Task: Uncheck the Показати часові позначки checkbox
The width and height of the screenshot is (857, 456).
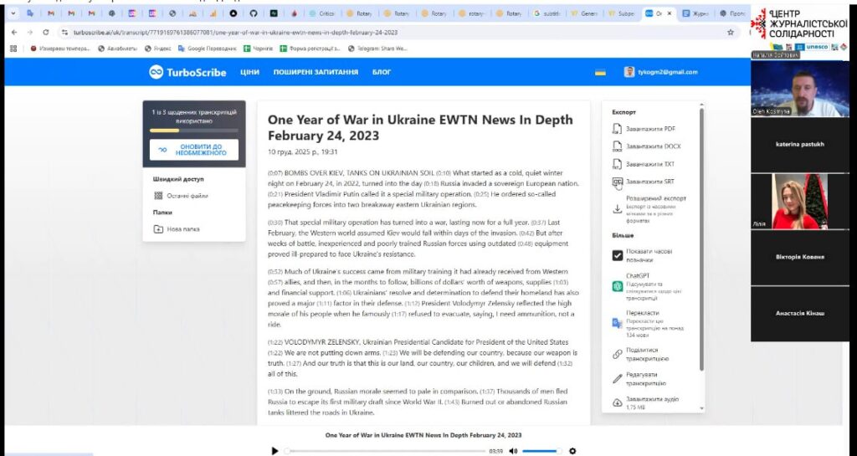Action: 618,255
